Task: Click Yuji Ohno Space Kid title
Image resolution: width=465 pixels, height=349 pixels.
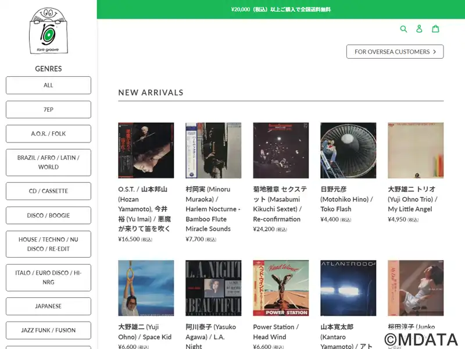Action: pos(145,332)
